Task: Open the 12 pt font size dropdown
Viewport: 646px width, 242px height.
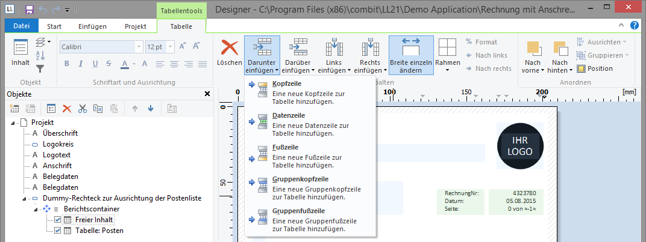Action: pyautogui.click(x=171, y=47)
